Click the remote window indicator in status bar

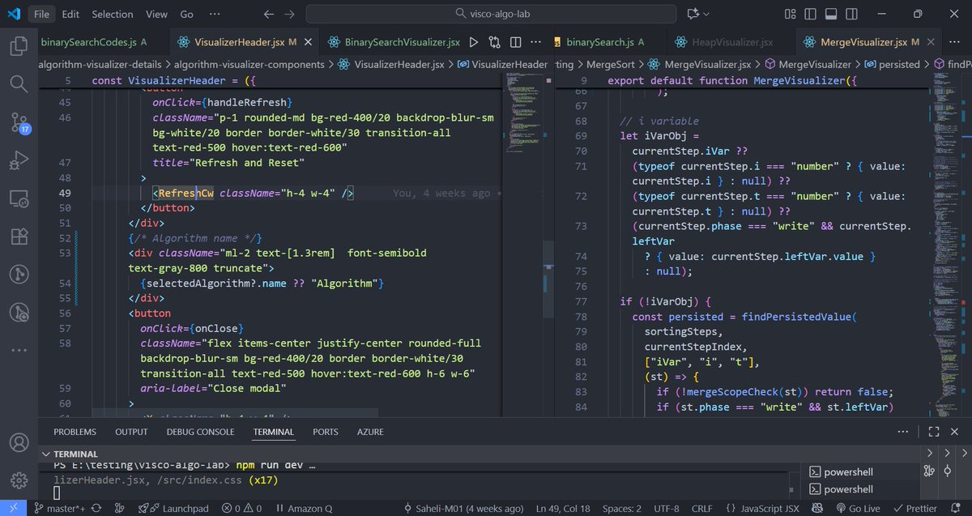pos(13,509)
